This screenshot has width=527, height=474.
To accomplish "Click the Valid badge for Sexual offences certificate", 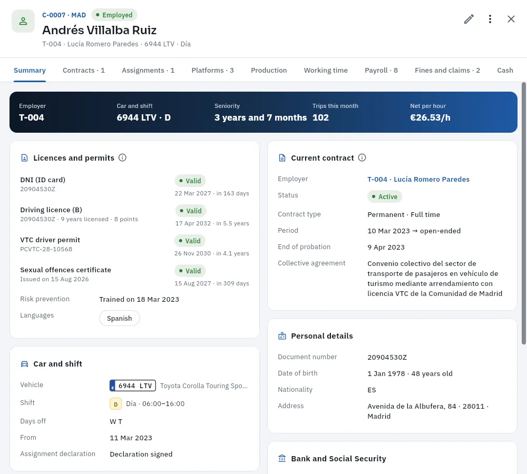I will pos(190,271).
